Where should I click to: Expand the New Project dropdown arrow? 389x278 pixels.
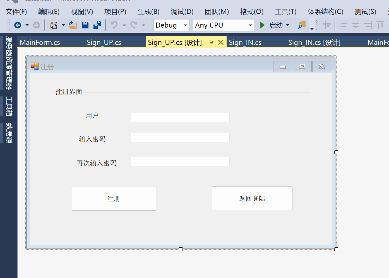(x=63, y=25)
